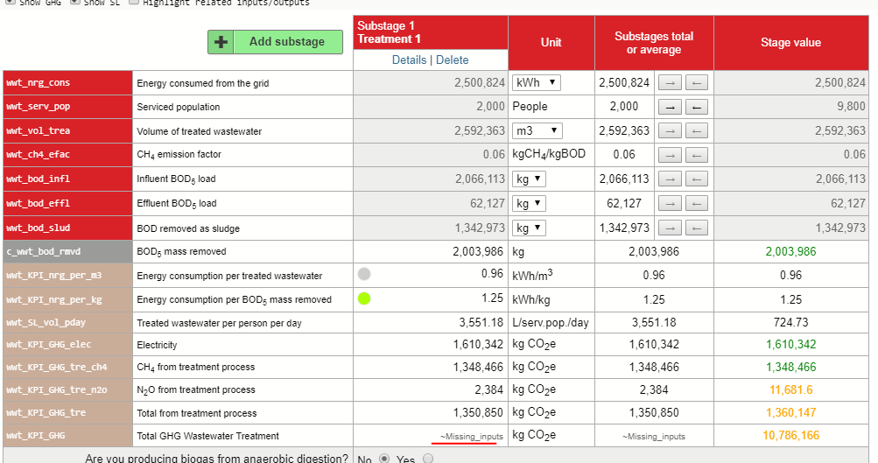The height and width of the screenshot is (463, 878).
Task: Click variable code wwt_KPI_nrg_per_m3
Action: 54,276
